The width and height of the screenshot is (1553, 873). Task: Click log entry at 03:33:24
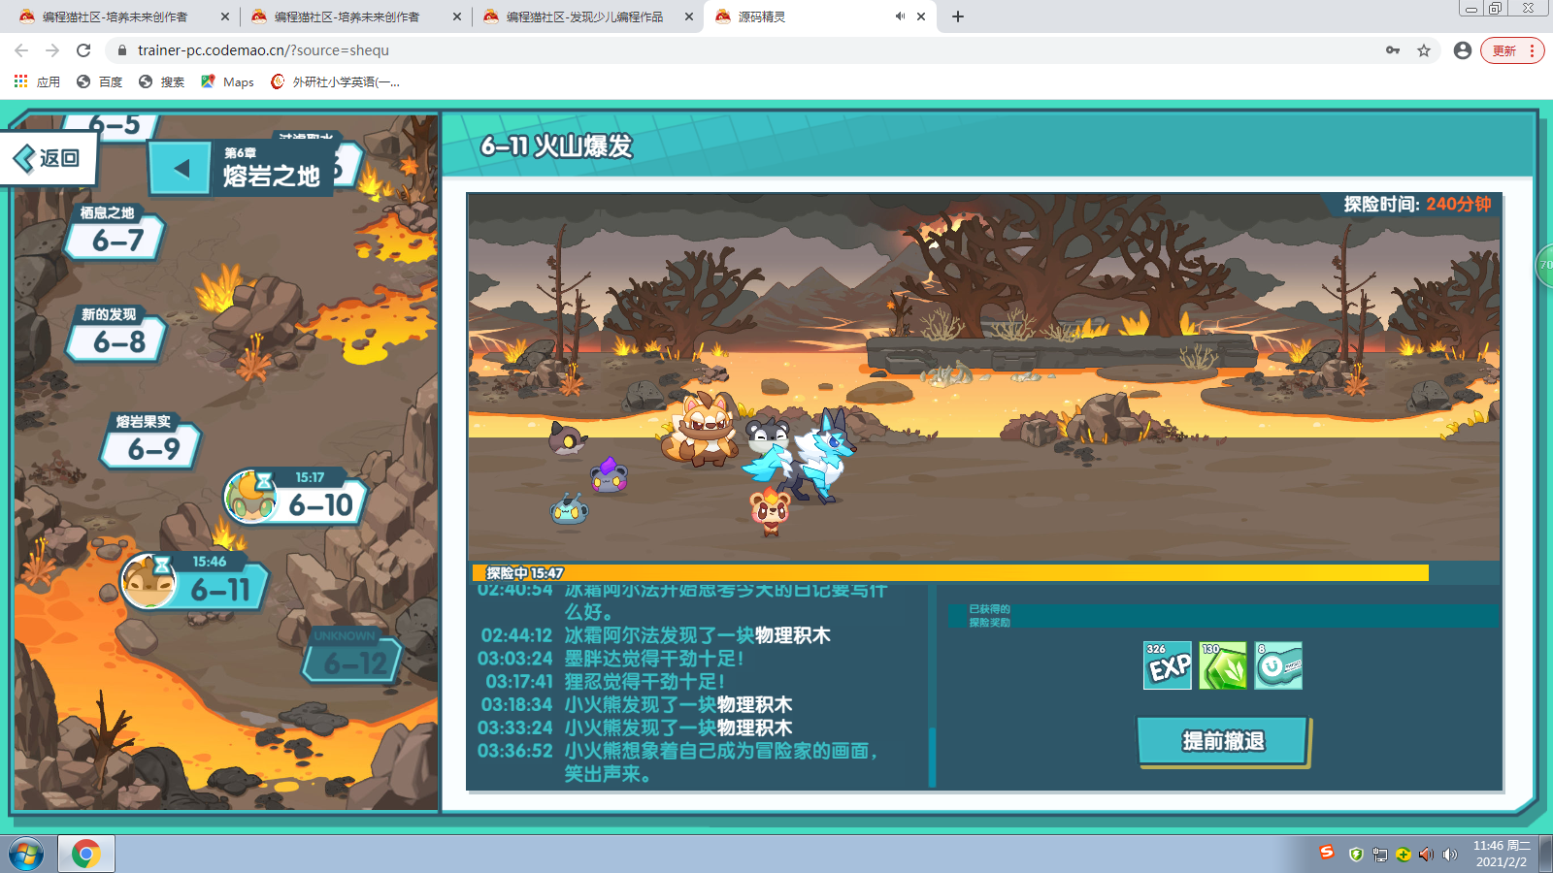635,727
